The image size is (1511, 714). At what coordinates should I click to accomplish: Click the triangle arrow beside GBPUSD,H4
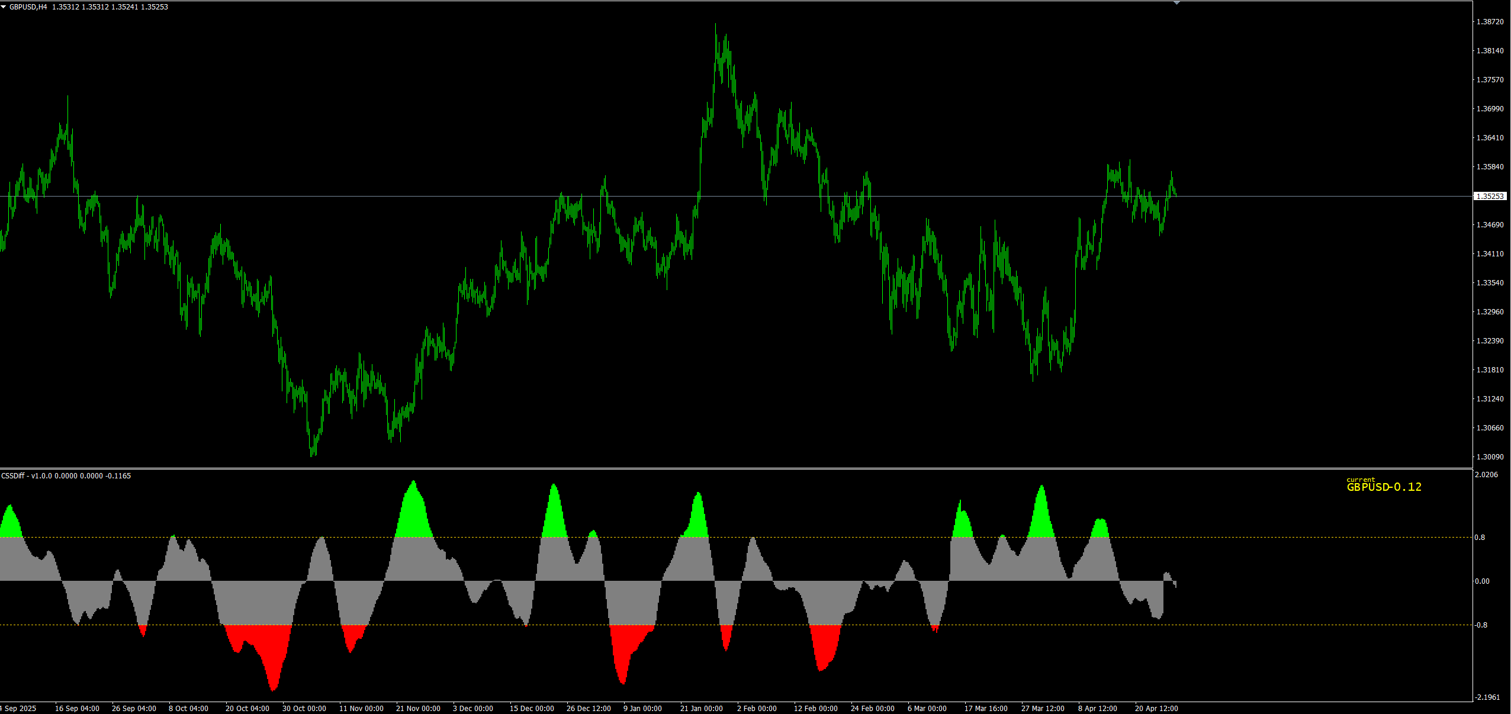[x=4, y=7]
